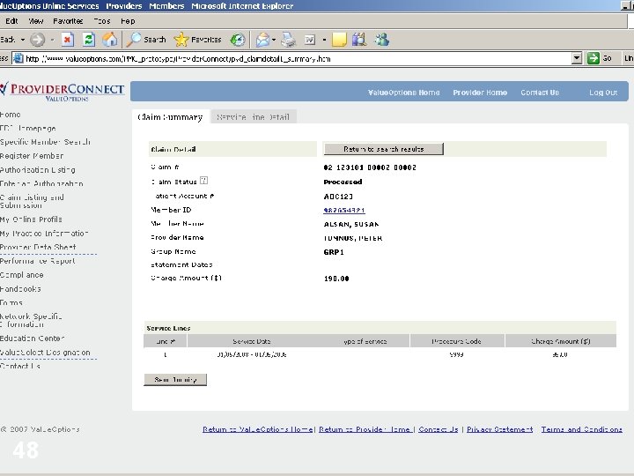Click the Stop loading icon
The image size is (634, 476).
[68, 40]
